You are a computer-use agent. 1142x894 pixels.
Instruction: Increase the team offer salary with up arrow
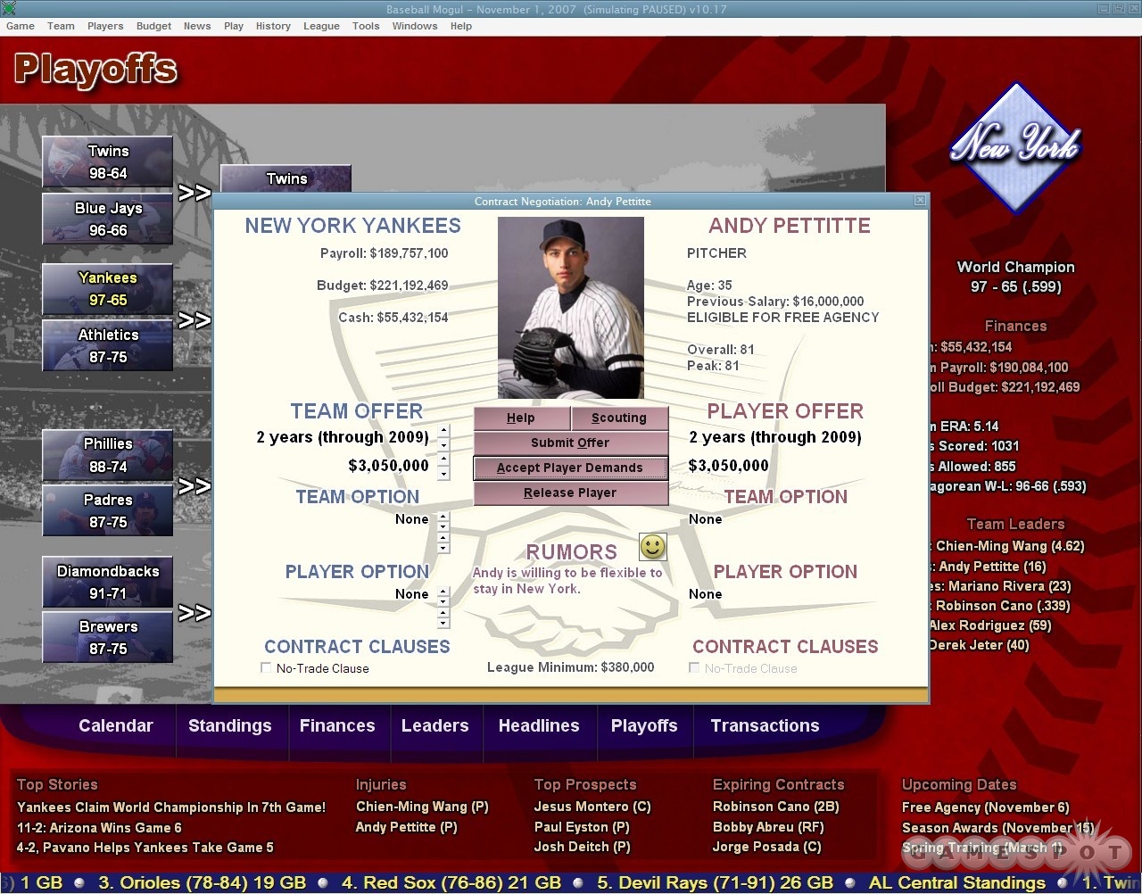pos(443,457)
